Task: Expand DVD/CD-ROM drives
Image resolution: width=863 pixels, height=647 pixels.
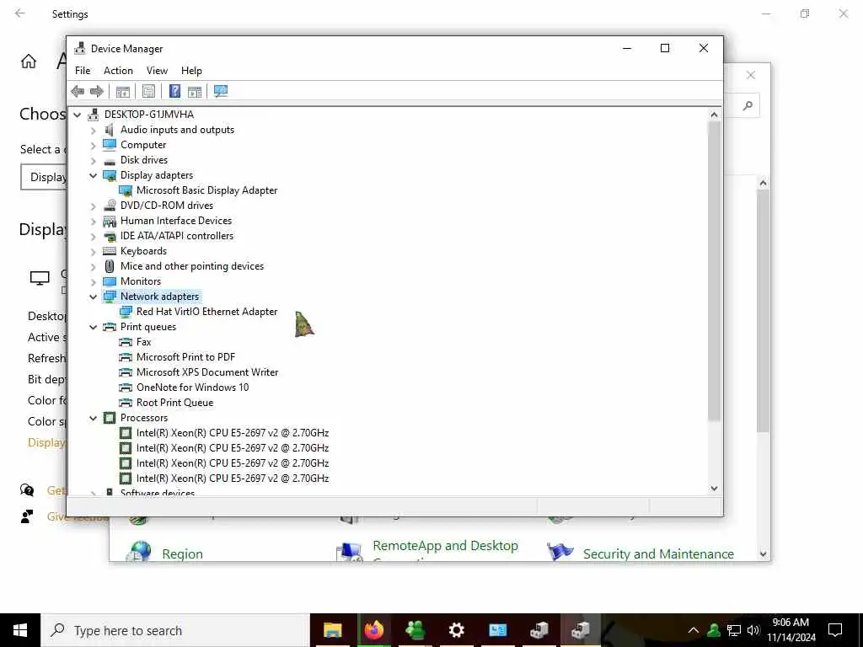Action: coord(93,206)
